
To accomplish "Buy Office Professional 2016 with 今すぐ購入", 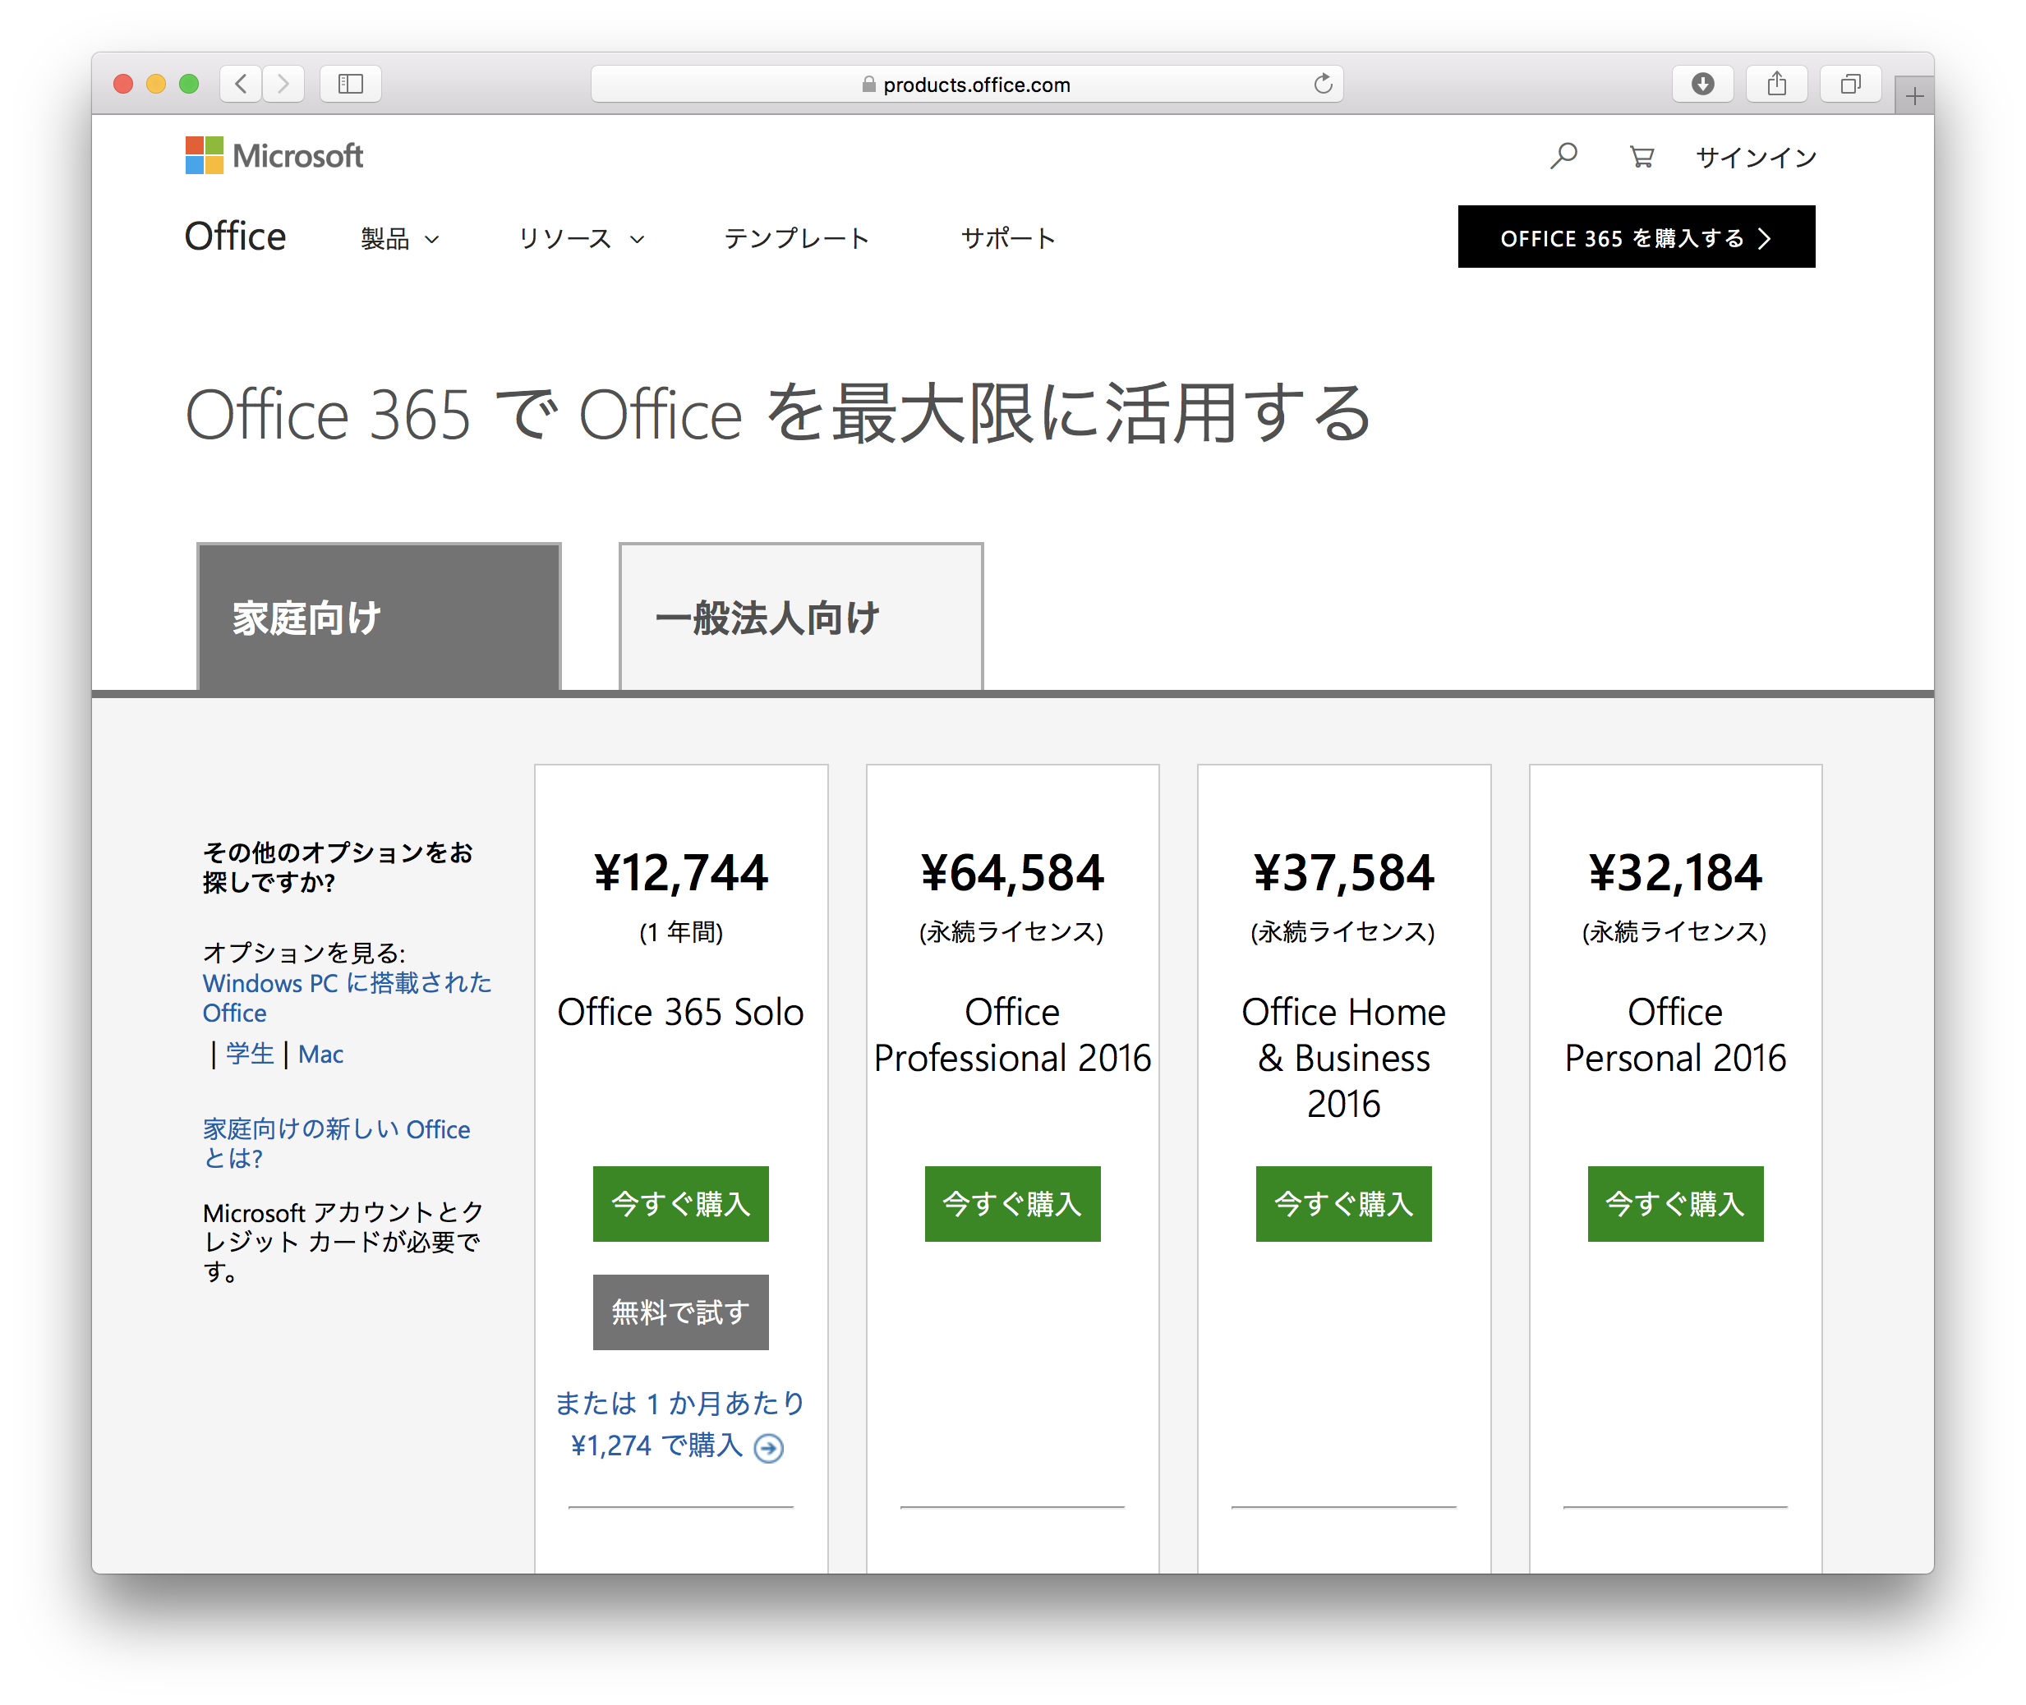I will tap(1012, 1203).
